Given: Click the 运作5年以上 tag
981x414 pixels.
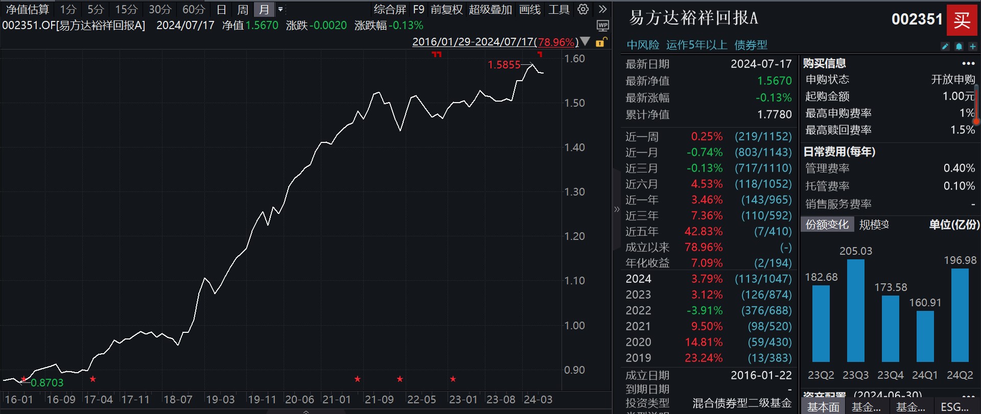Looking at the screenshot, I should click(696, 45).
